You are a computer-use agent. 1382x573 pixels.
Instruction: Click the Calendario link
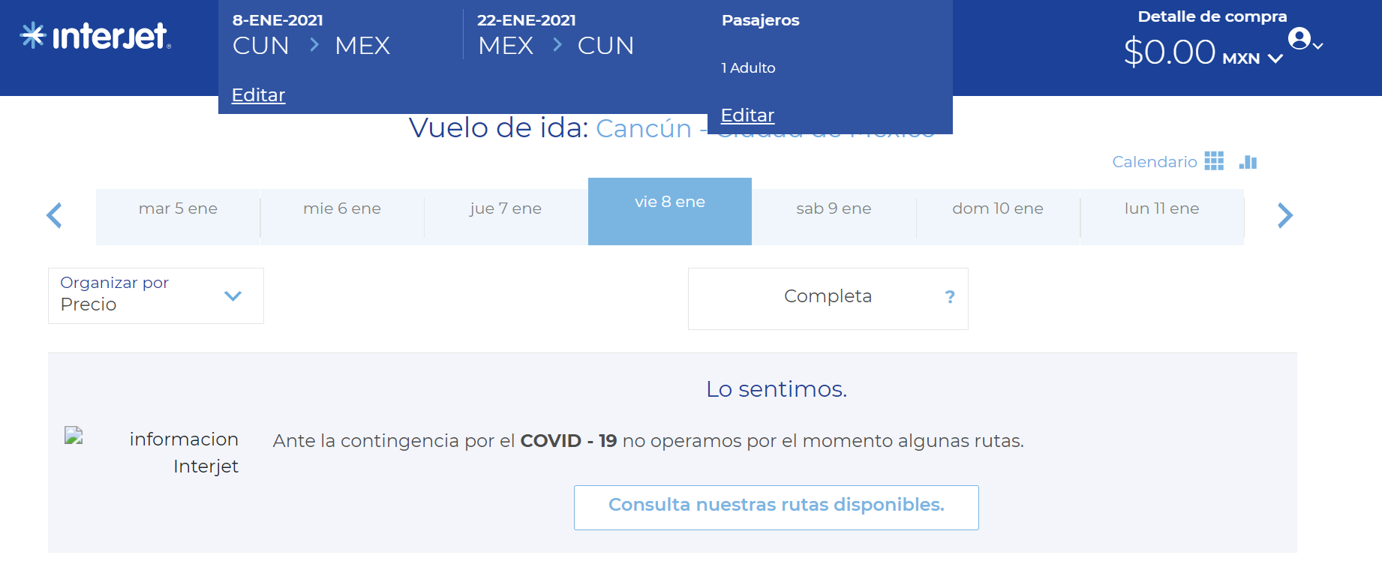[1155, 162]
